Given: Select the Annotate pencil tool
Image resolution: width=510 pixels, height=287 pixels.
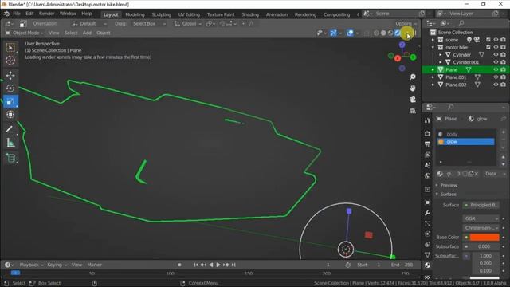Looking at the screenshot, I should (x=10, y=129).
